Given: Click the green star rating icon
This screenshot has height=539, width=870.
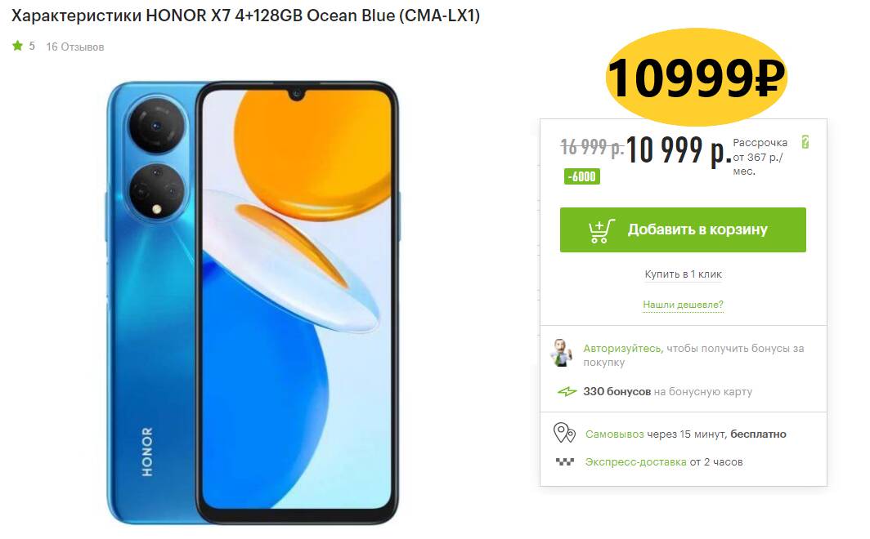Looking at the screenshot, I should point(18,46).
